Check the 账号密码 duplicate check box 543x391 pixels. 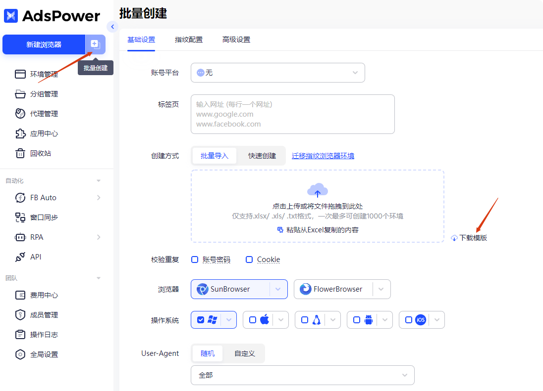(x=195, y=260)
